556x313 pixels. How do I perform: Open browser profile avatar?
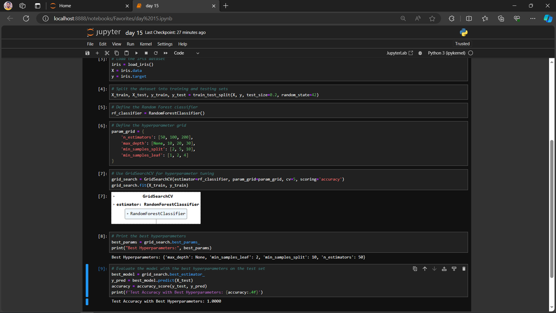pyautogui.click(x=8, y=6)
